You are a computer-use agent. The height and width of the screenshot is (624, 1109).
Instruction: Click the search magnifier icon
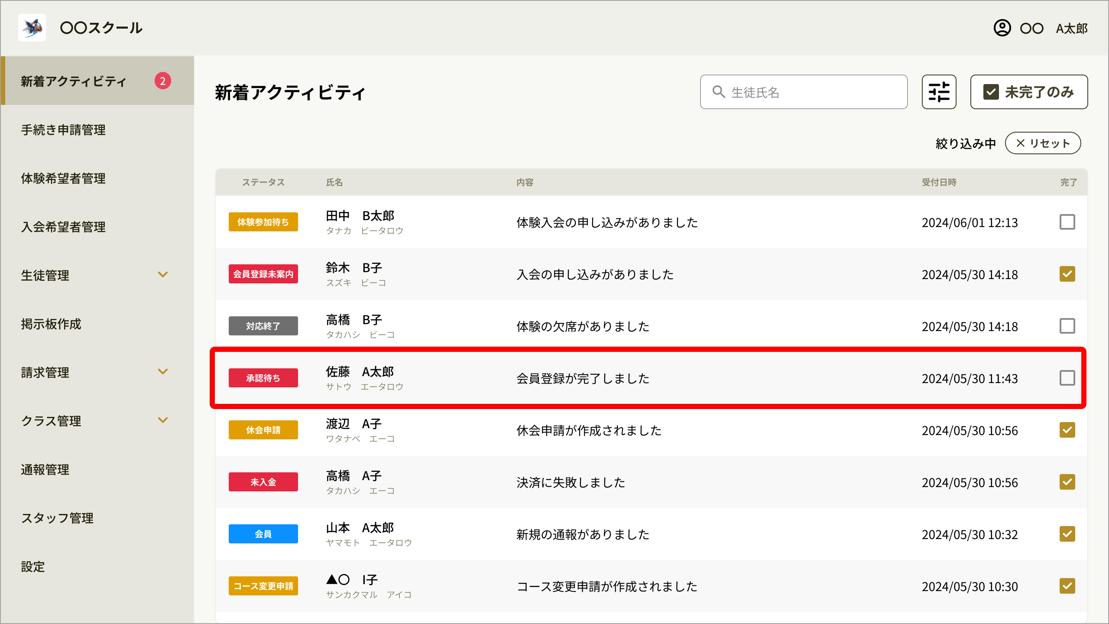(x=719, y=92)
